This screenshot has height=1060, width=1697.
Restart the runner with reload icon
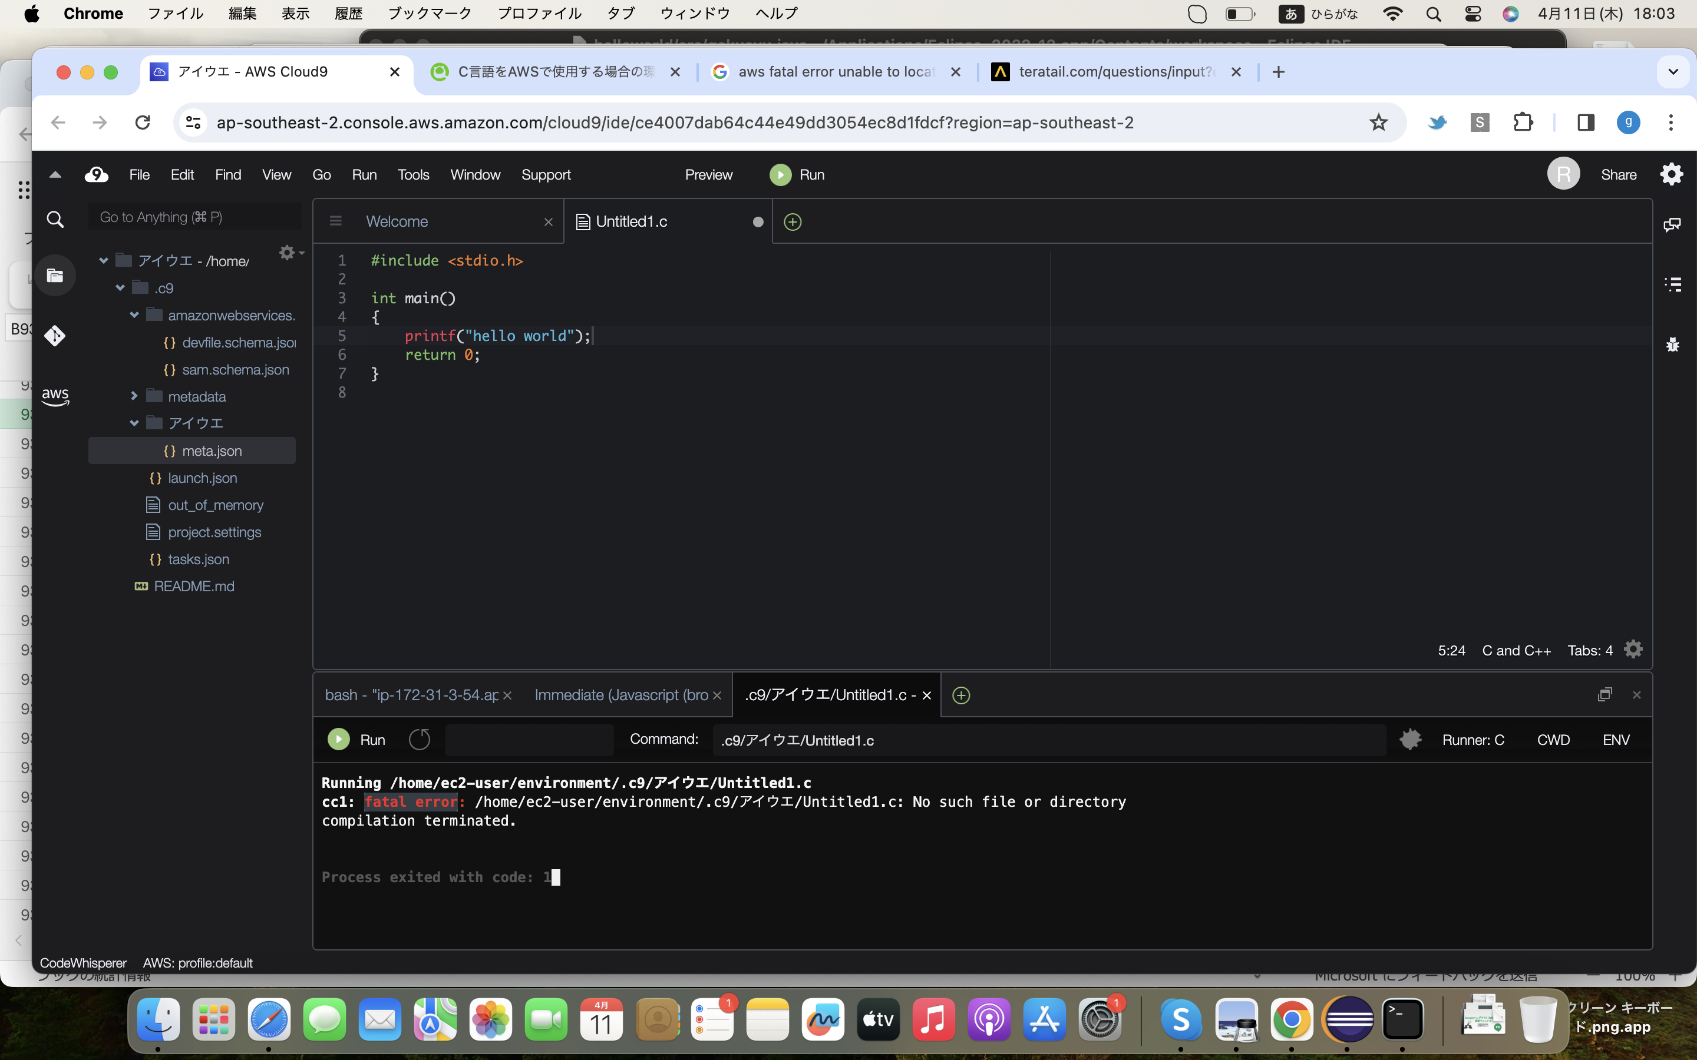coord(420,740)
